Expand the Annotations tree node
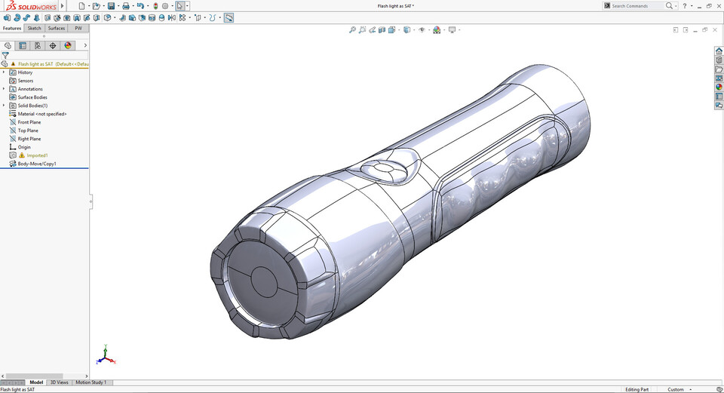The image size is (724, 393). pos(4,89)
